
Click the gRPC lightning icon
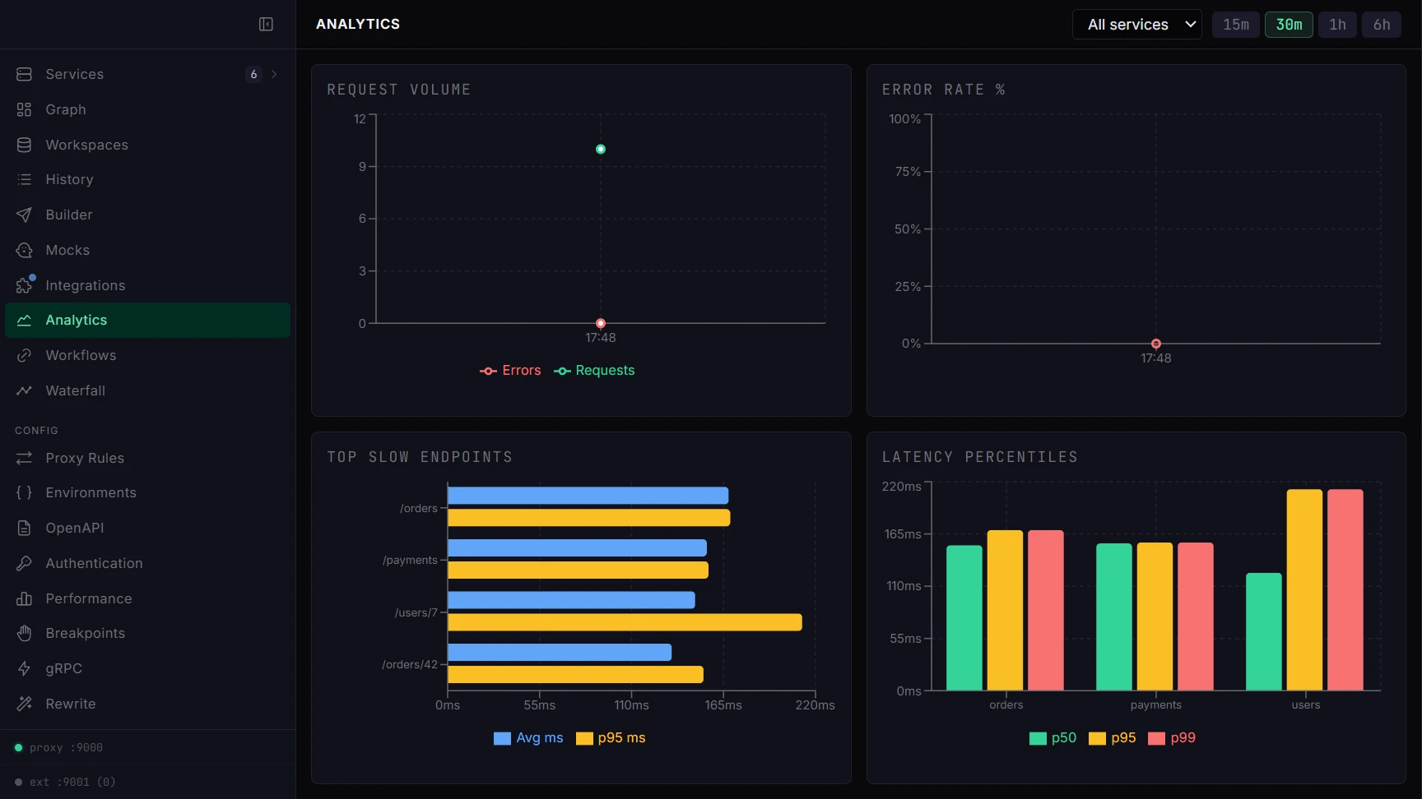(x=24, y=668)
